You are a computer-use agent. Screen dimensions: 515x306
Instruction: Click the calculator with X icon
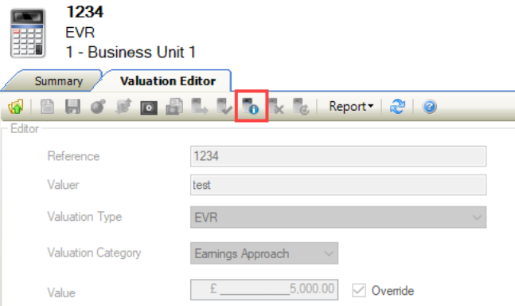pyautogui.click(x=276, y=107)
